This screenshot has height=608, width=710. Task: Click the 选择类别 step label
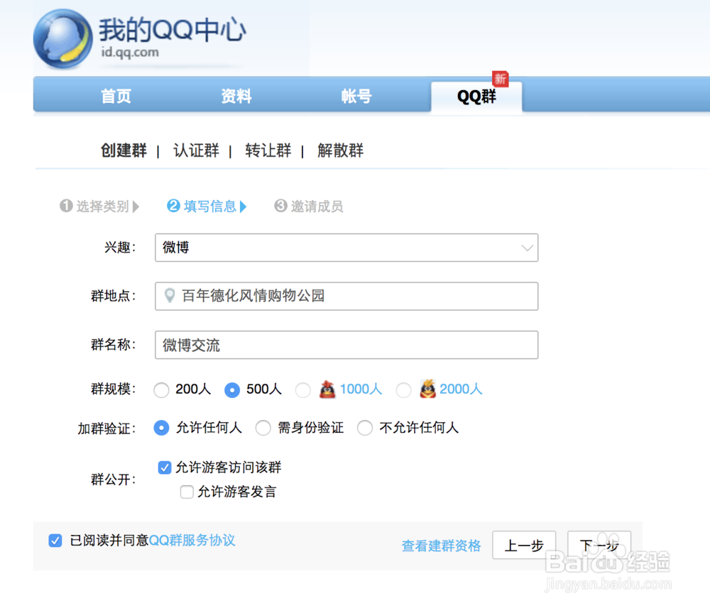[x=103, y=206]
